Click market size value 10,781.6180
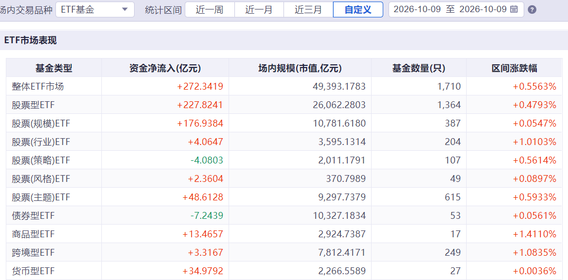 point(339,123)
